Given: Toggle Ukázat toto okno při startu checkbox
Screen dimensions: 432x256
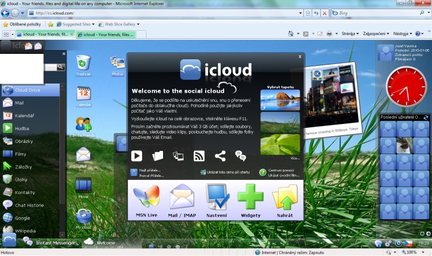Looking at the screenshot, I should pos(203,172).
